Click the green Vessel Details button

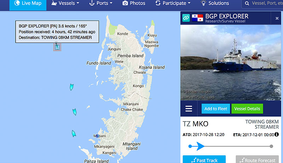[247, 108]
